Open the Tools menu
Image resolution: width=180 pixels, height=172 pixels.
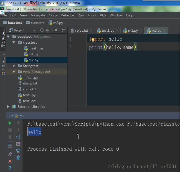[92, 15]
